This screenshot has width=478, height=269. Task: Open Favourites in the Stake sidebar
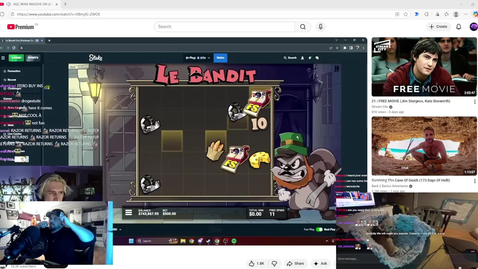[12, 71]
